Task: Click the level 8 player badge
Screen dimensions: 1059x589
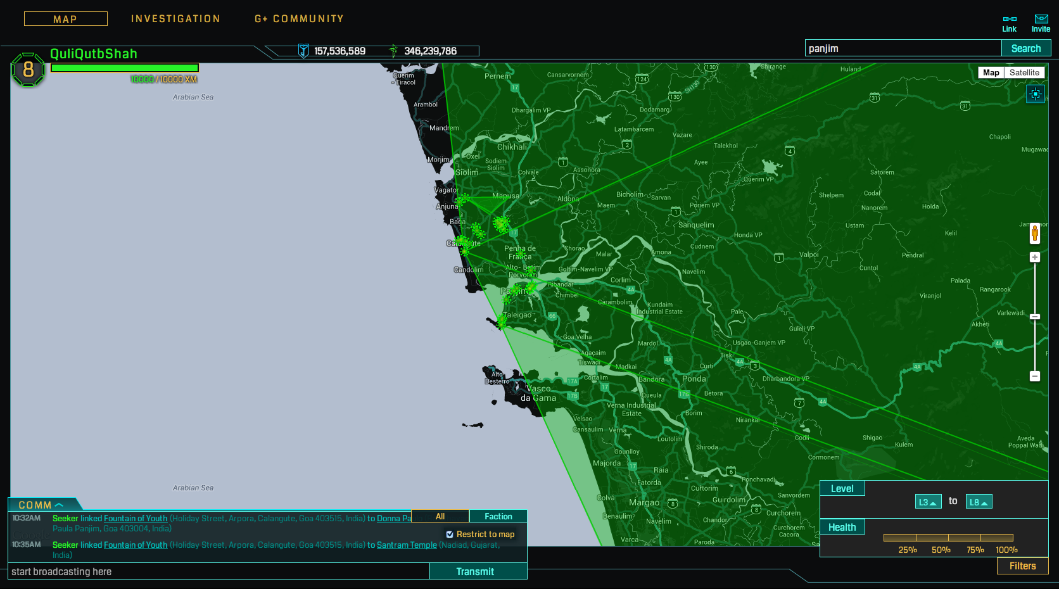Action: click(x=28, y=70)
